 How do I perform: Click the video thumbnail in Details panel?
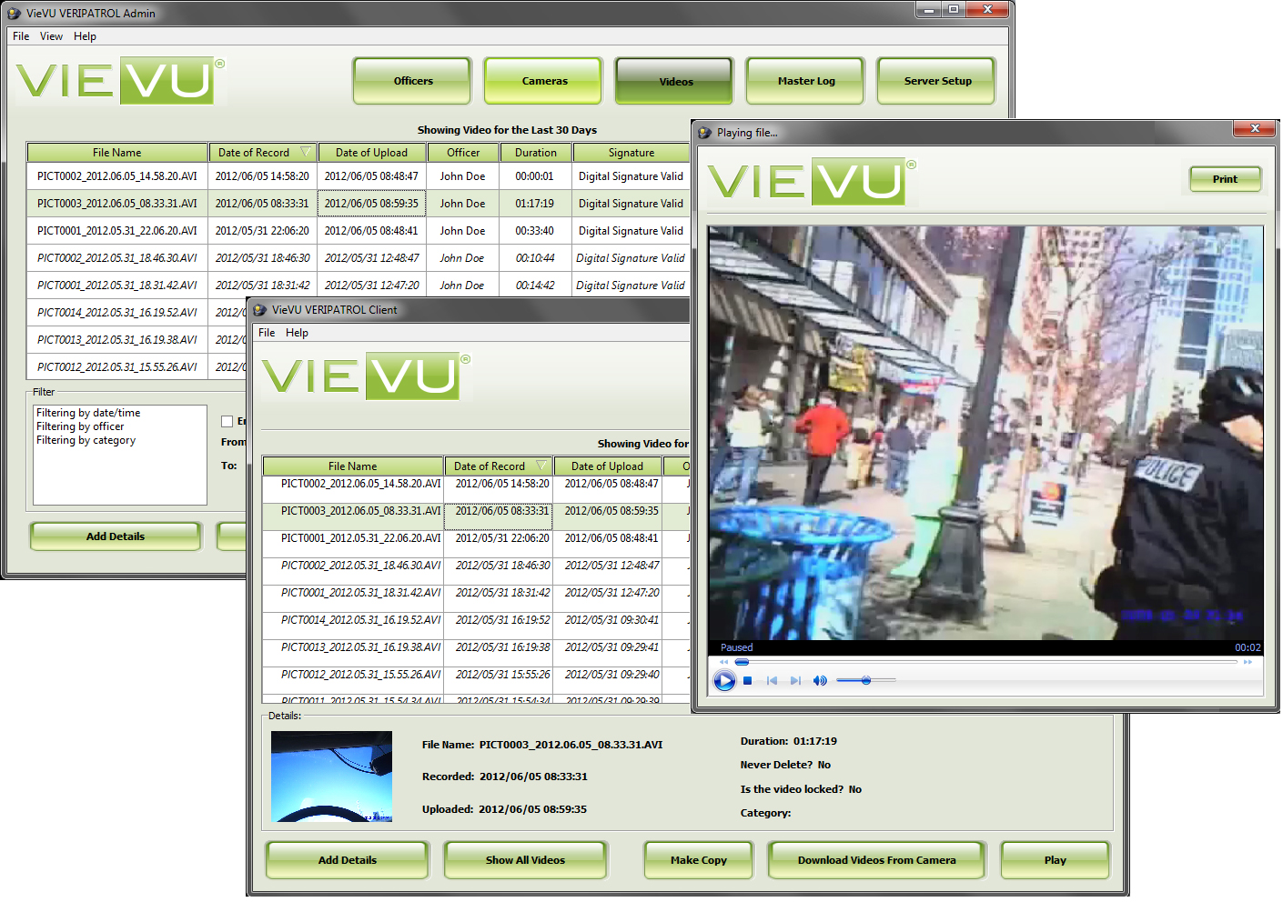(332, 777)
